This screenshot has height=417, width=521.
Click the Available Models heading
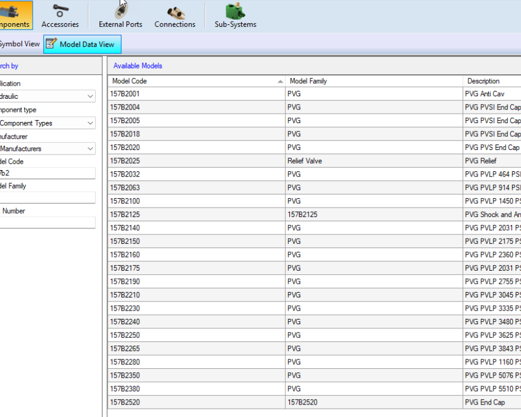[138, 66]
